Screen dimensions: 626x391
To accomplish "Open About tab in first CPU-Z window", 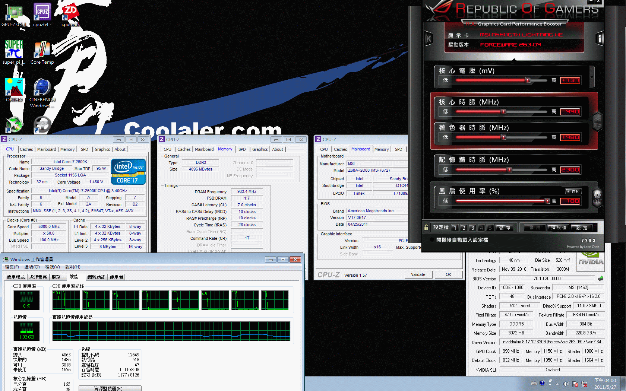I will [120, 149].
